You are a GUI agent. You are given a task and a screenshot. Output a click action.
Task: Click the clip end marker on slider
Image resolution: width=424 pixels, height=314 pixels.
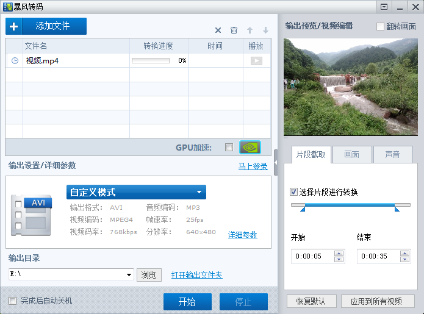[x=397, y=209]
